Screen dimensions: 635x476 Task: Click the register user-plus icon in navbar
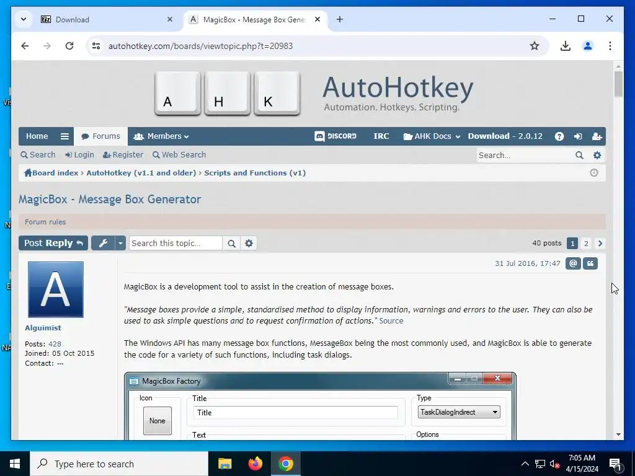(597, 136)
